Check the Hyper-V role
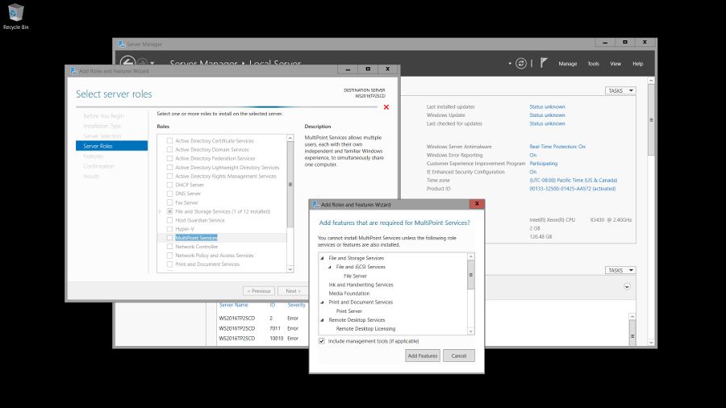Viewport: 726px width, 408px height. click(169, 228)
